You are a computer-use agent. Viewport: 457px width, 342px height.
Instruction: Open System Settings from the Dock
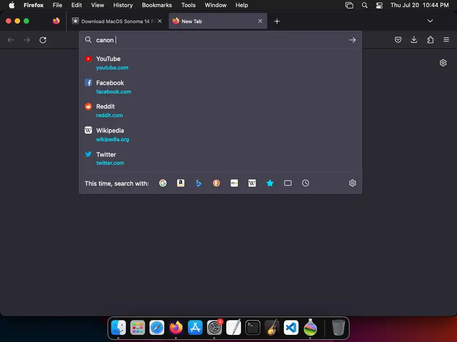(215, 327)
